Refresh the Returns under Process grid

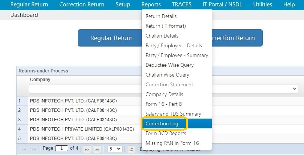pyautogui.click(x=131, y=149)
